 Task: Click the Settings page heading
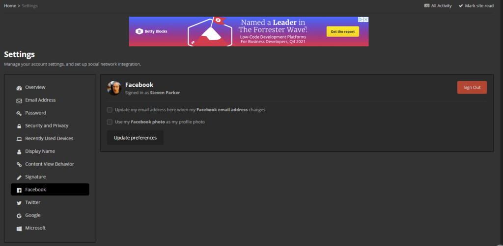pyautogui.click(x=19, y=54)
